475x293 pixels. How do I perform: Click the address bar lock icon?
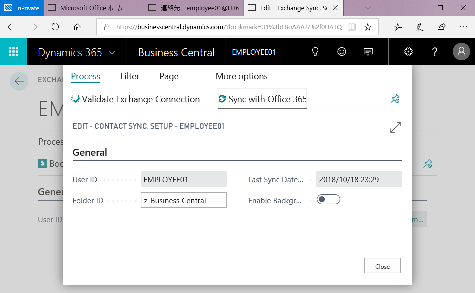(107, 27)
